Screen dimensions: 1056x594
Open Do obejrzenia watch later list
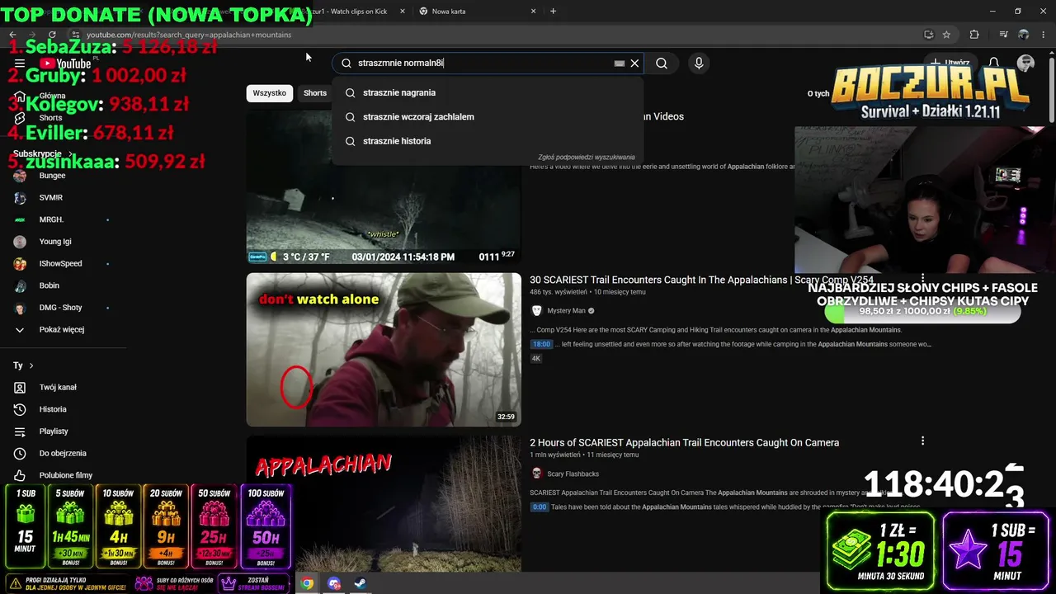click(63, 453)
